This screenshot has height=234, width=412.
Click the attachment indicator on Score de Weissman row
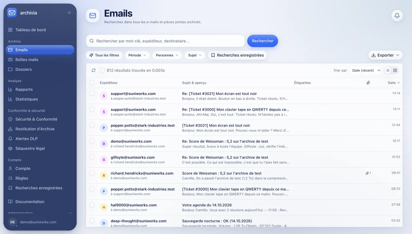click(368, 173)
